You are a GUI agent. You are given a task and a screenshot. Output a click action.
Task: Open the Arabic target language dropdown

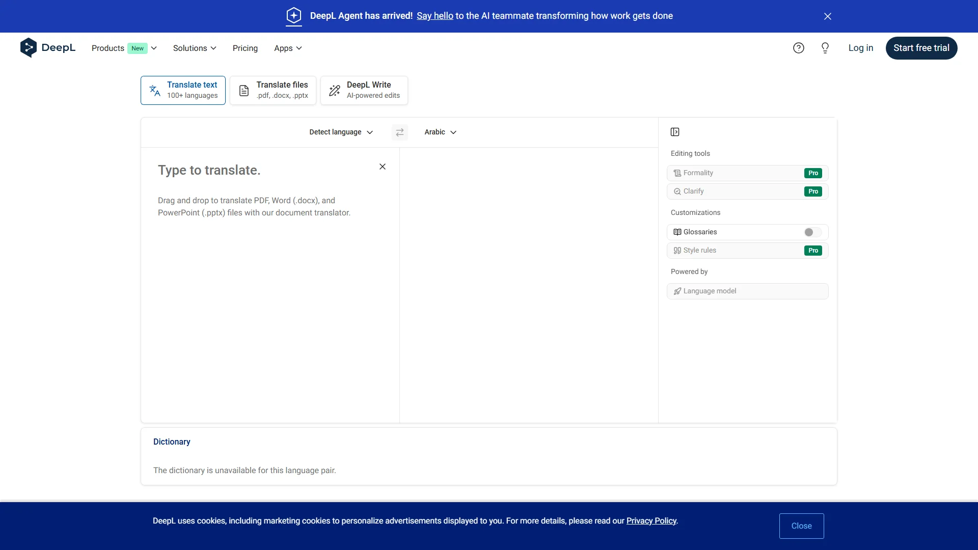coord(440,132)
